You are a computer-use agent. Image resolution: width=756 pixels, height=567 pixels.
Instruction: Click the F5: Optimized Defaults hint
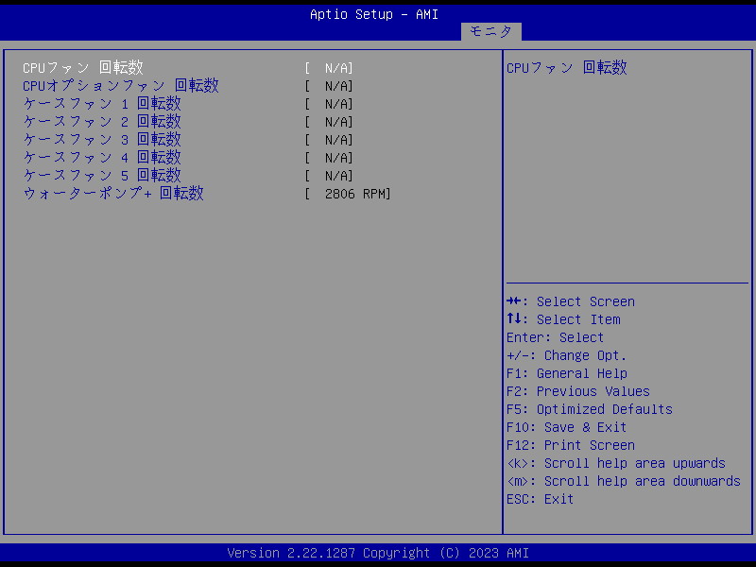point(589,409)
